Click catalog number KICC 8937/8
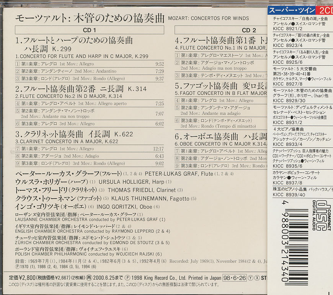Image resolution: width=333 pixels, height=295 pixels. [x=287, y=183]
